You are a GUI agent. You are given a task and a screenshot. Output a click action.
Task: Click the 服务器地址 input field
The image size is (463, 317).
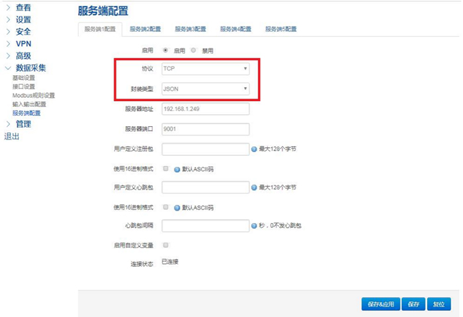click(206, 109)
